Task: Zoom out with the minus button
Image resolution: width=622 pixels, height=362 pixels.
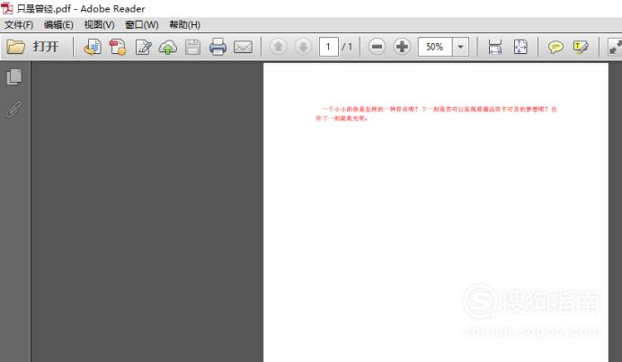Action: (x=377, y=47)
